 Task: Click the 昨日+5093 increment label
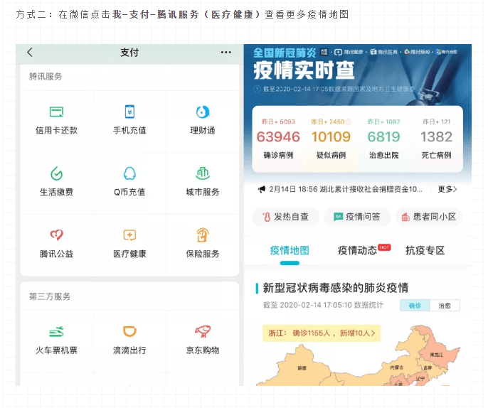point(278,122)
